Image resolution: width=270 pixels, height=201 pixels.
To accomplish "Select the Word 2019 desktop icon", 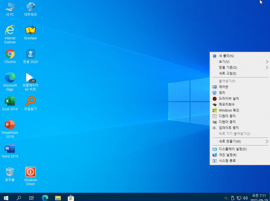I will click(10, 151).
